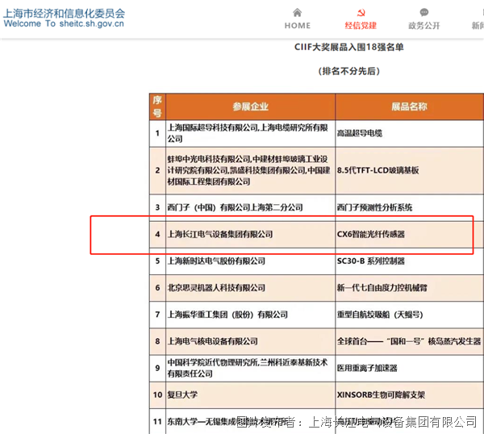Click the row number 9 cell
484x434 pixels.
[157, 368]
